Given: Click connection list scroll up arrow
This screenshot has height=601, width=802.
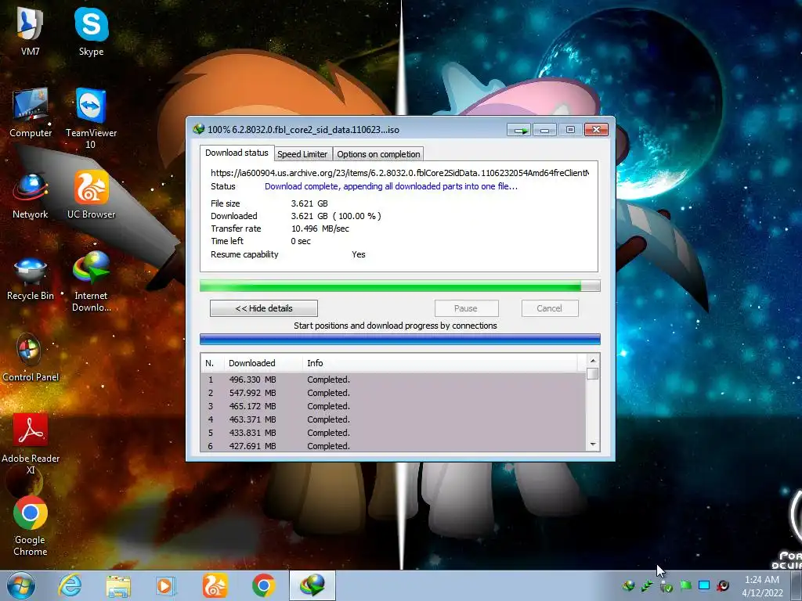Looking at the screenshot, I should pyautogui.click(x=593, y=360).
